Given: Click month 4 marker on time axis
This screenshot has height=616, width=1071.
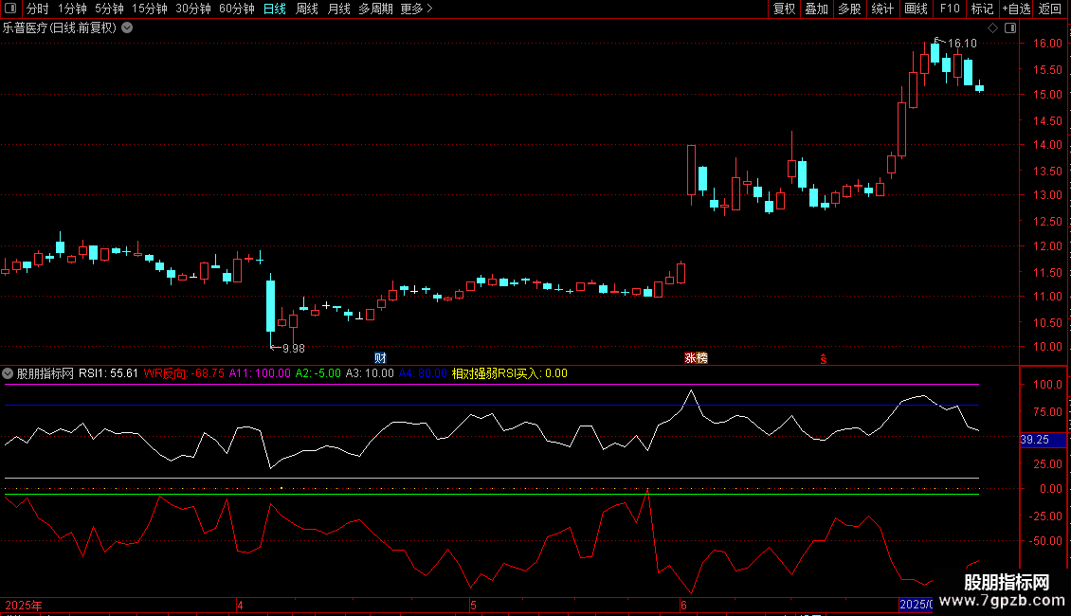Looking at the screenshot, I should point(240,605).
